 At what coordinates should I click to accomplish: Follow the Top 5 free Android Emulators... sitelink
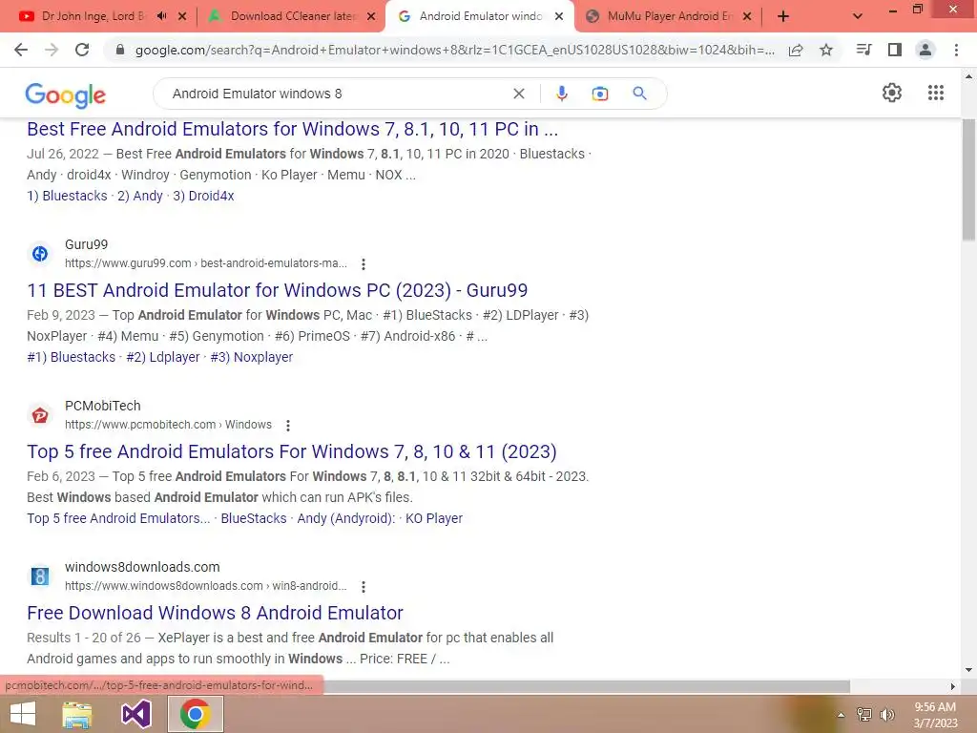[x=118, y=518]
